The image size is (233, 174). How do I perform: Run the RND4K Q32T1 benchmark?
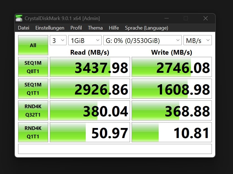[x=33, y=110]
